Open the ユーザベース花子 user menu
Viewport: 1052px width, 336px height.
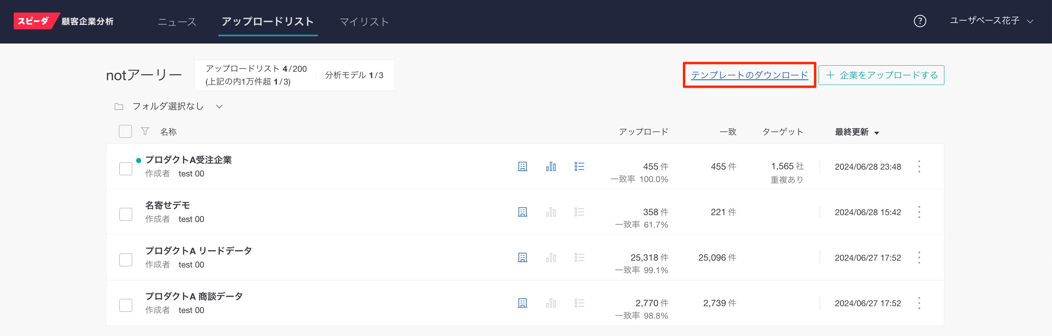pyautogui.click(x=991, y=21)
